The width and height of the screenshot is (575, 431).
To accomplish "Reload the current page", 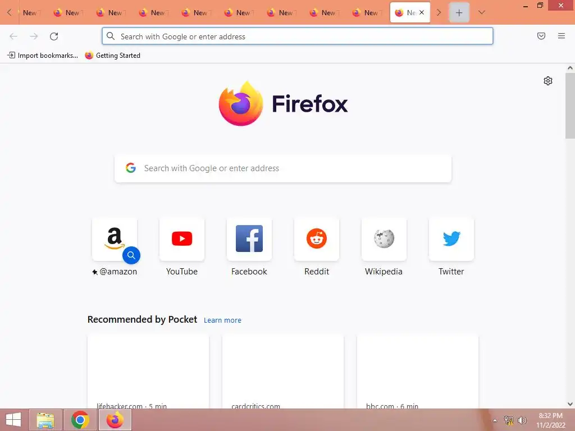I will (x=54, y=36).
